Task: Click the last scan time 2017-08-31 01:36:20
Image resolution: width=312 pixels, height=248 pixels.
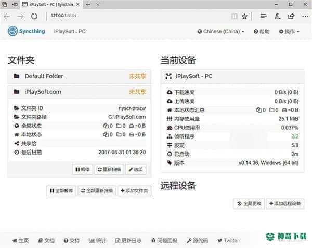Action: point(122,153)
